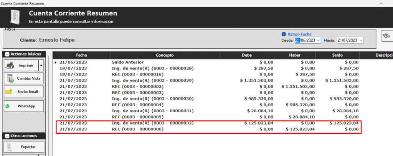Click the envelope icon on Enviar Email
Viewport: 393px width, 156px height.
(8, 92)
